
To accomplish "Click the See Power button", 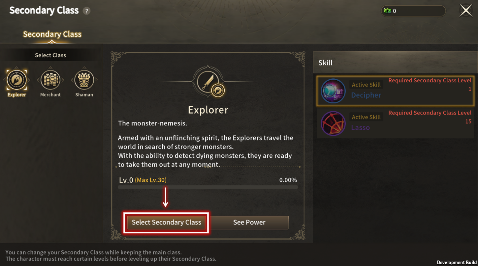I will pos(249,223).
